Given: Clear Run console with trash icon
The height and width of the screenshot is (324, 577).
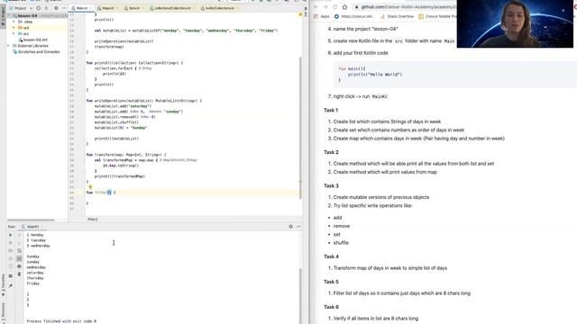Looking at the screenshot, I should point(19,274).
